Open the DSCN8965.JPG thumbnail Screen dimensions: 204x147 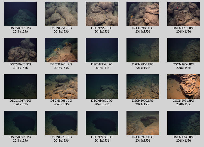pos(143,50)
